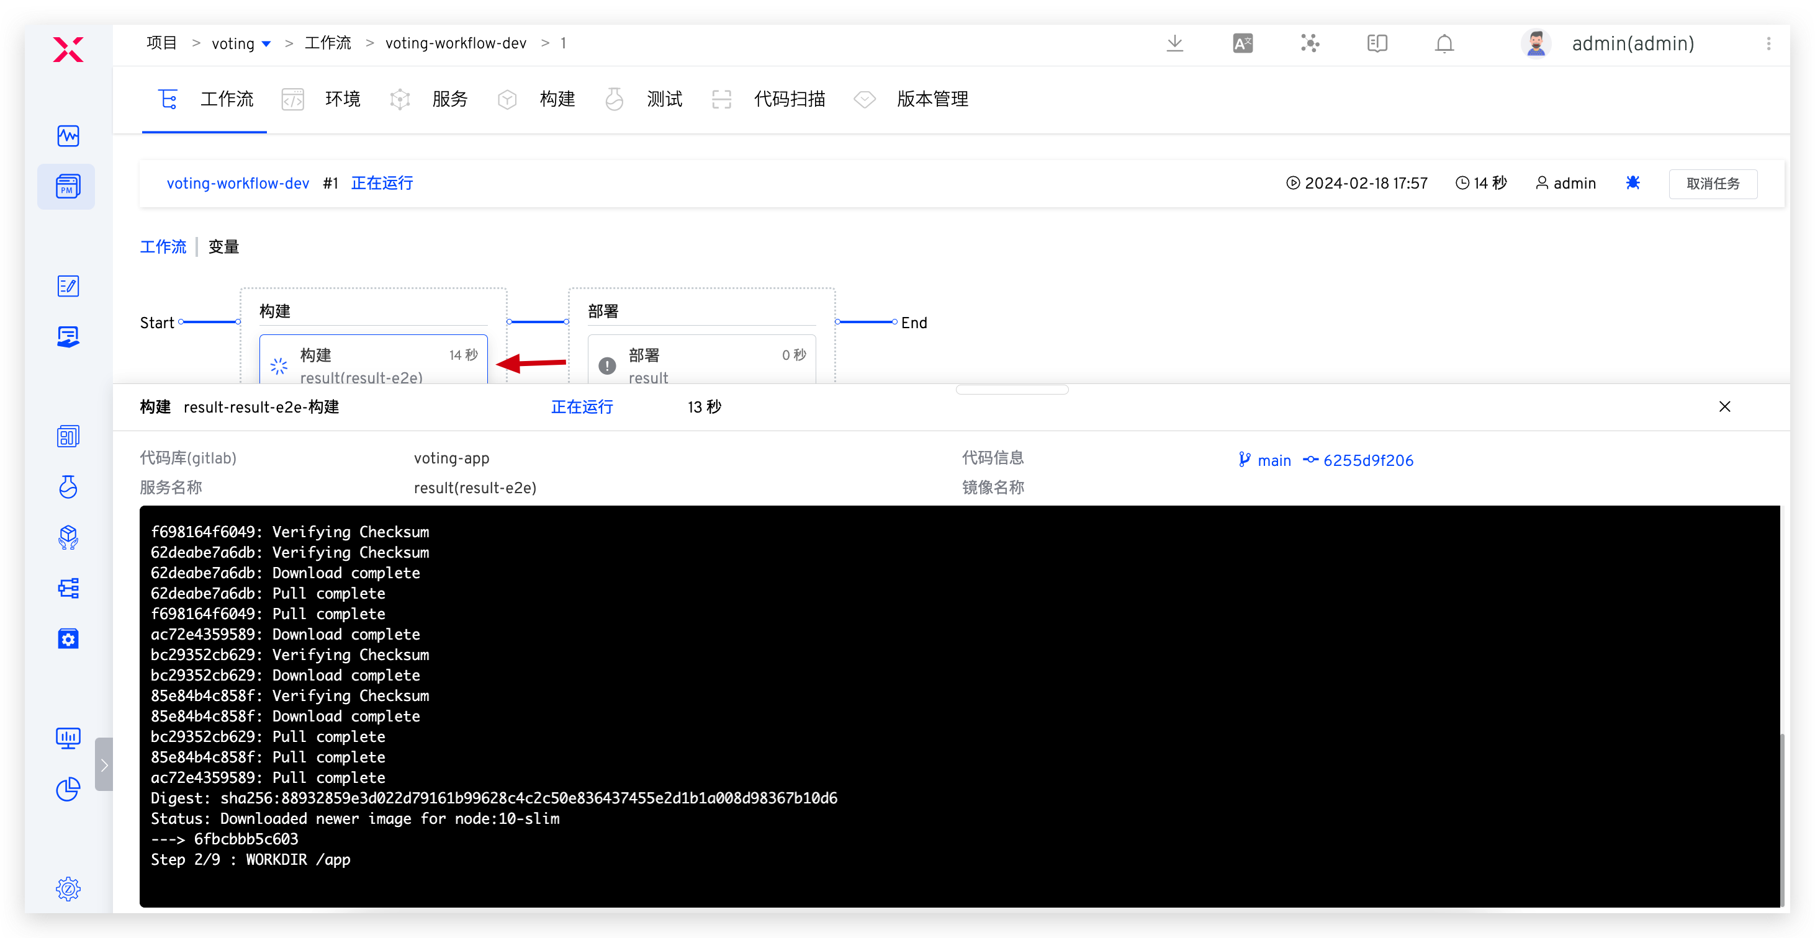Open the highlighted PM project icon

[66, 186]
